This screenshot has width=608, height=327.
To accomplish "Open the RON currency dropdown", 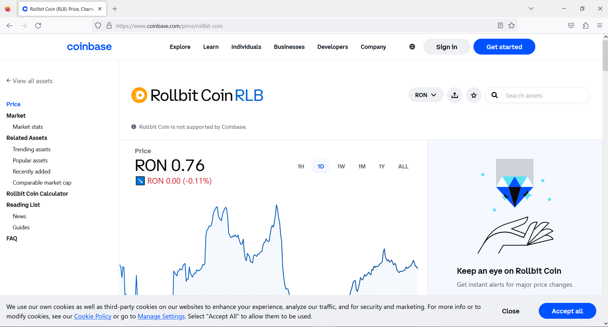I will (x=426, y=95).
